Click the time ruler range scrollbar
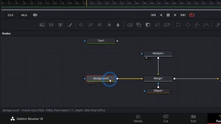Viewport: 221px width, 124px height. (111, 10)
